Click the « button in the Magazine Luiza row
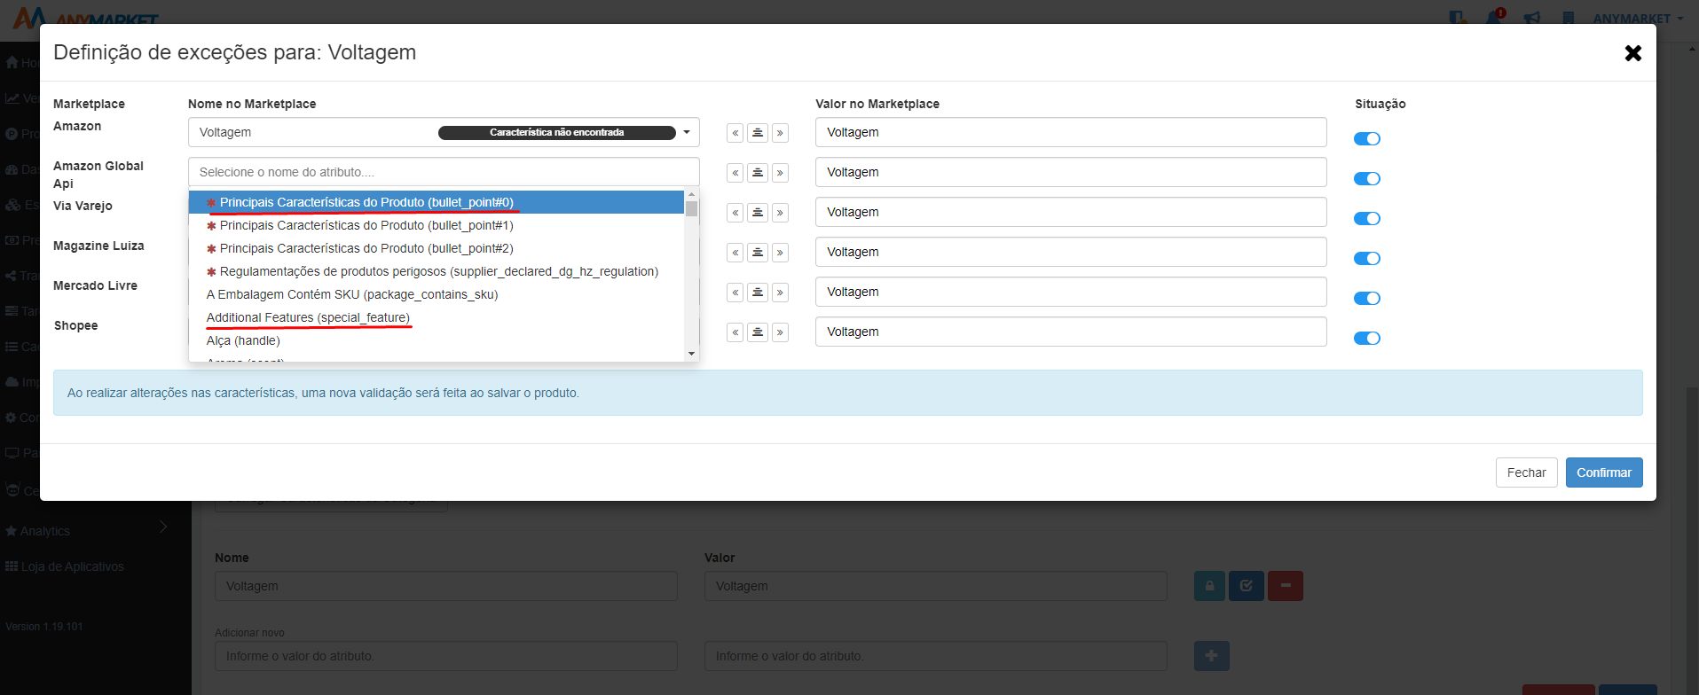 735,253
